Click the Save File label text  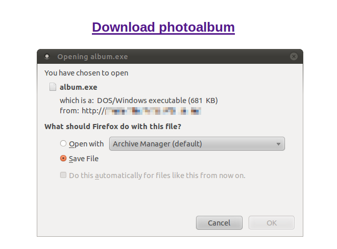pos(84,159)
